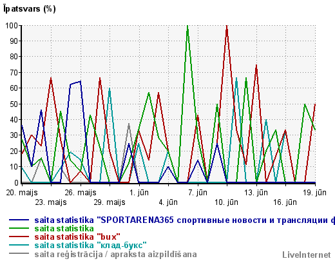
Task: Open the SPORTARENA365 saita statistika legend link
Action: (x=185, y=220)
